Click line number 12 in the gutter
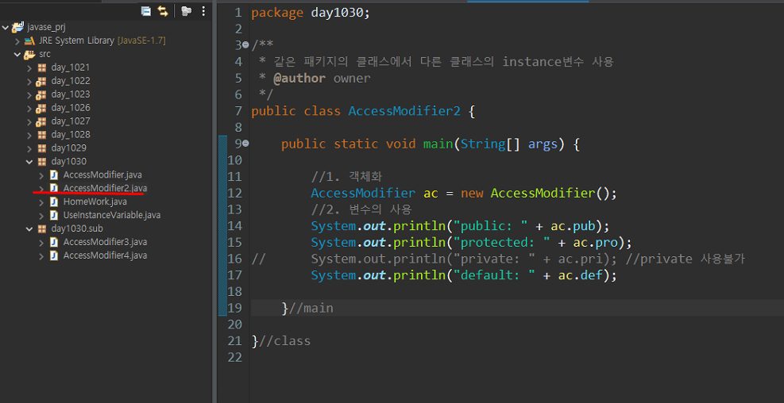 pos(234,194)
